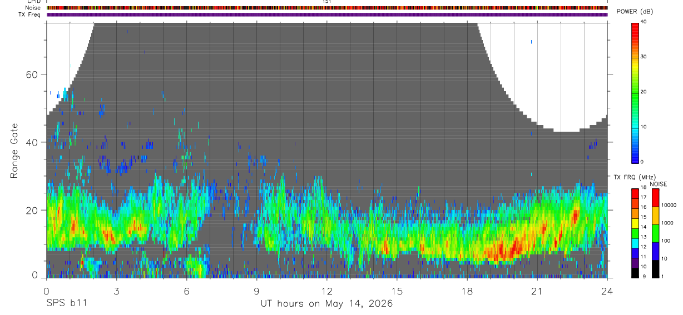Click the NOISE colorbar orange 1000 band

[655, 215]
